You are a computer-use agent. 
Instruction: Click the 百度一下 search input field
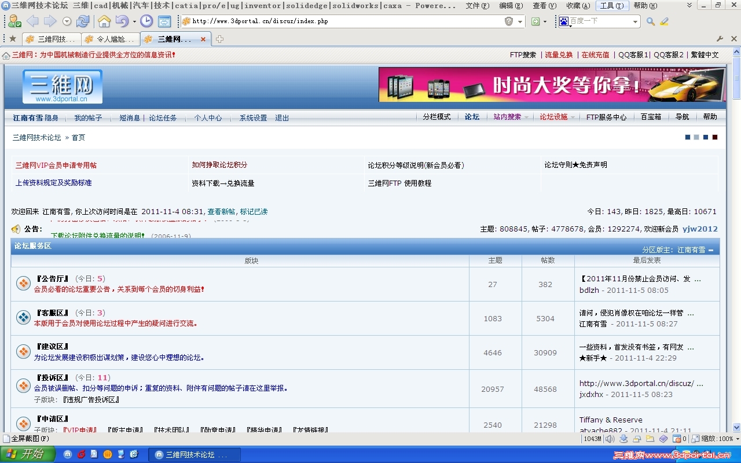600,21
